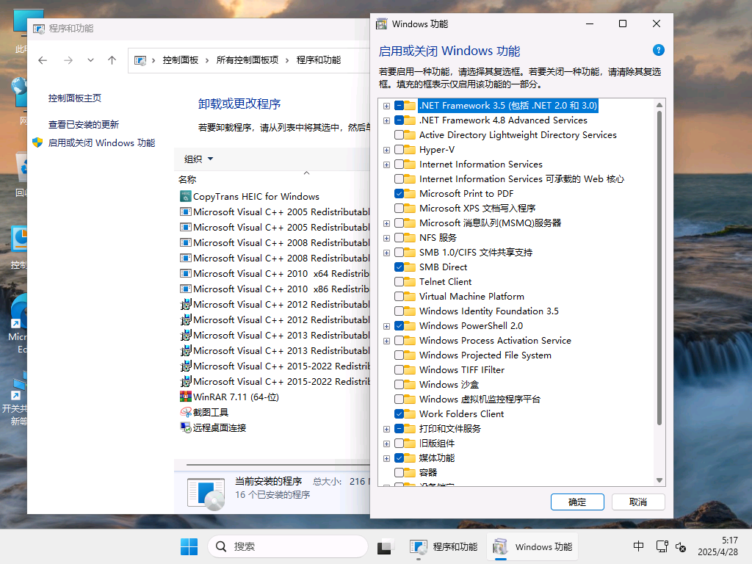Uncheck Microsoft Print to PDF checkbox
Screen dimensions: 752x564
(399, 194)
